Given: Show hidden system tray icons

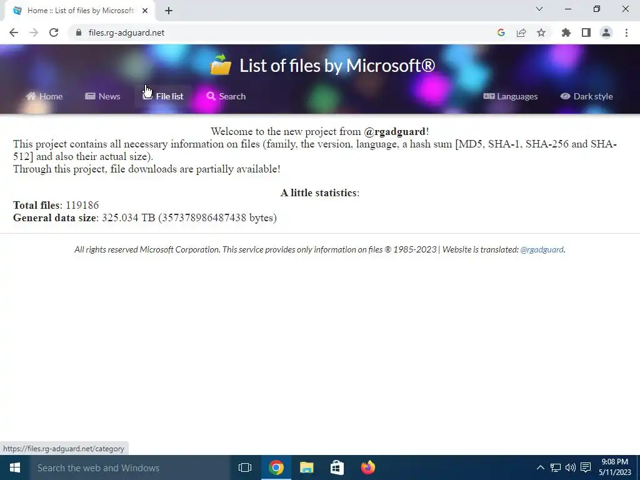Looking at the screenshot, I should pyautogui.click(x=540, y=467).
